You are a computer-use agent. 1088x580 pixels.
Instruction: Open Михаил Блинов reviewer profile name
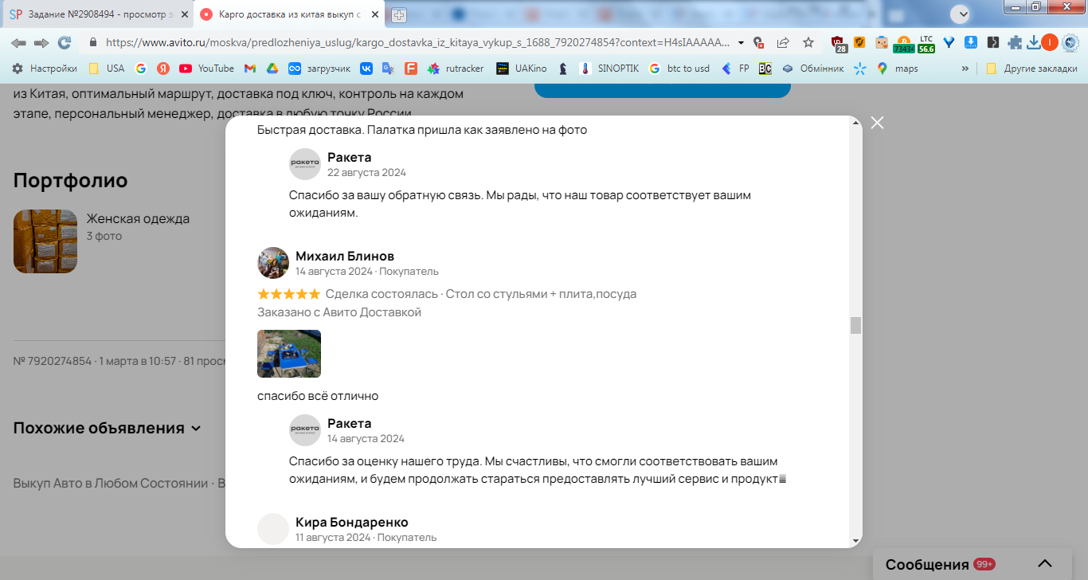[345, 256]
